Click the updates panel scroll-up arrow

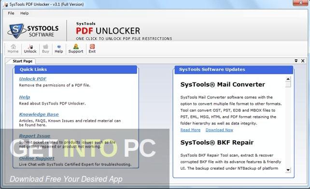click(288, 79)
